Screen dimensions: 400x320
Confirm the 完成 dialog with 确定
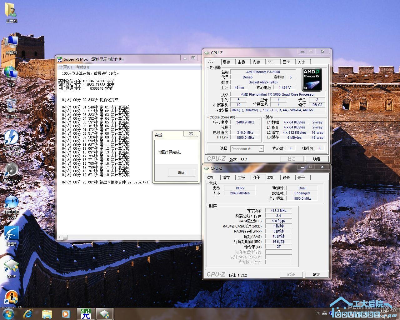pos(182,172)
